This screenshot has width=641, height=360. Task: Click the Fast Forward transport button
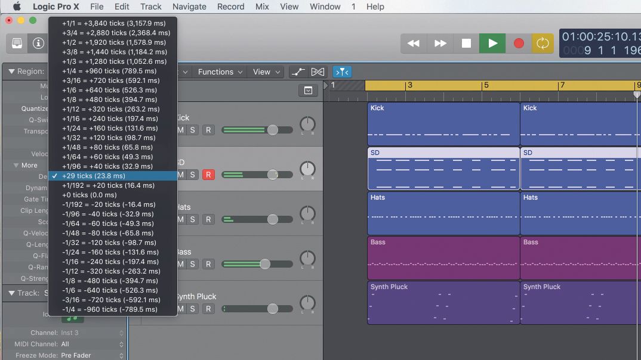(x=440, y=44)
